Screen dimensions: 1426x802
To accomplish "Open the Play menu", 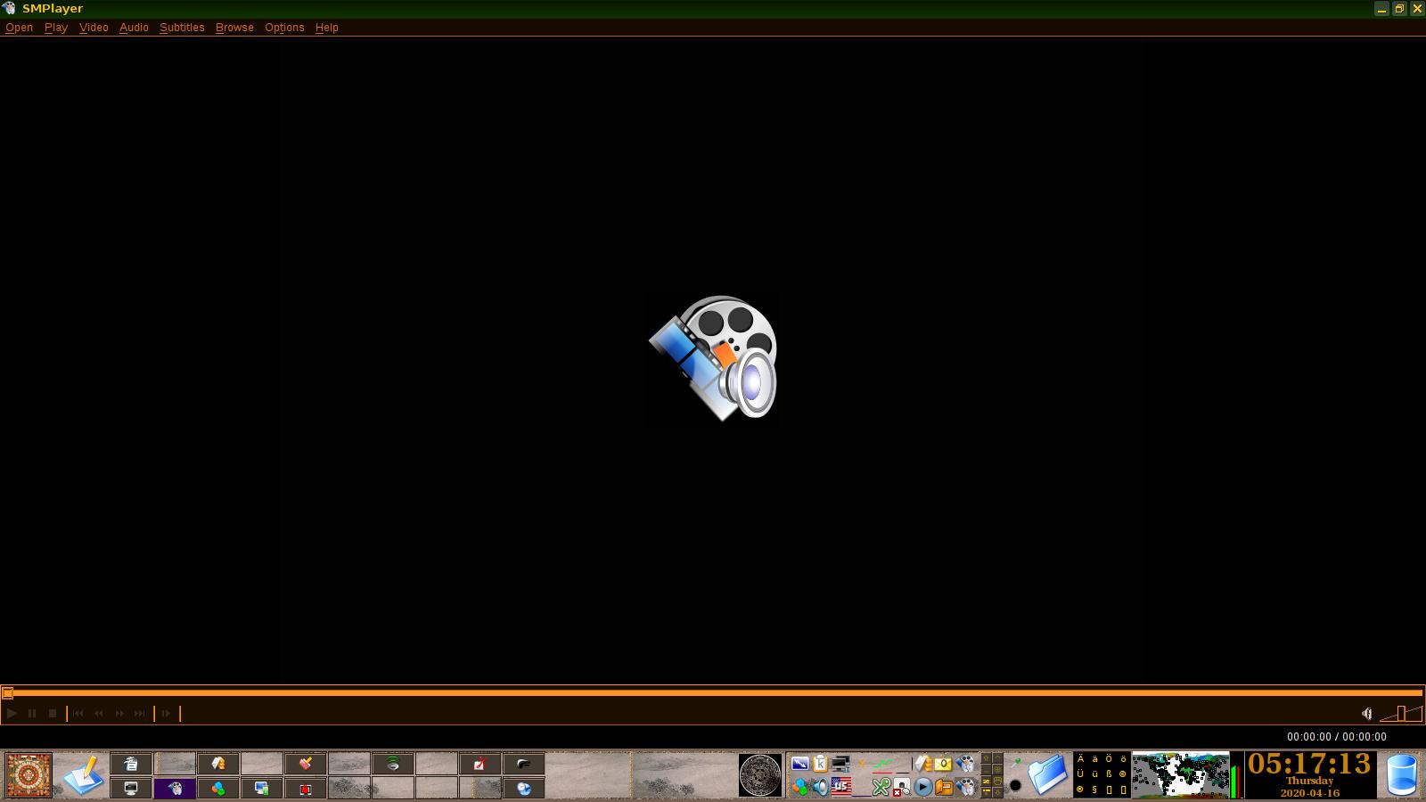I will 56,28.
